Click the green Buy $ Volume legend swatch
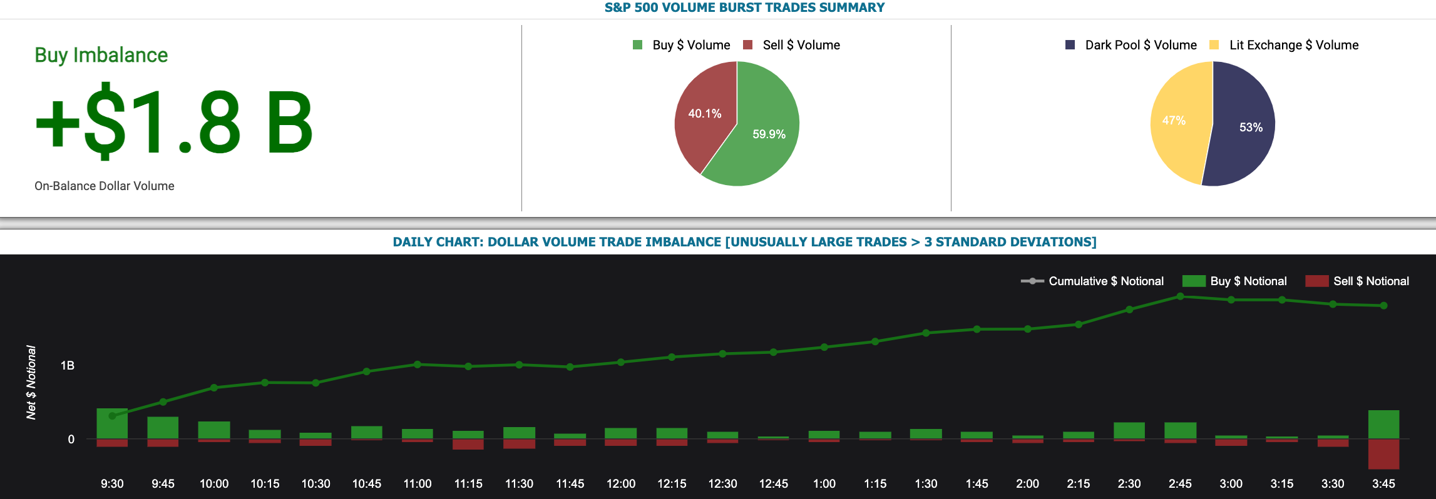Image resolution: width=1436 pixels, height=499 pixels. [x=638, y=45]
